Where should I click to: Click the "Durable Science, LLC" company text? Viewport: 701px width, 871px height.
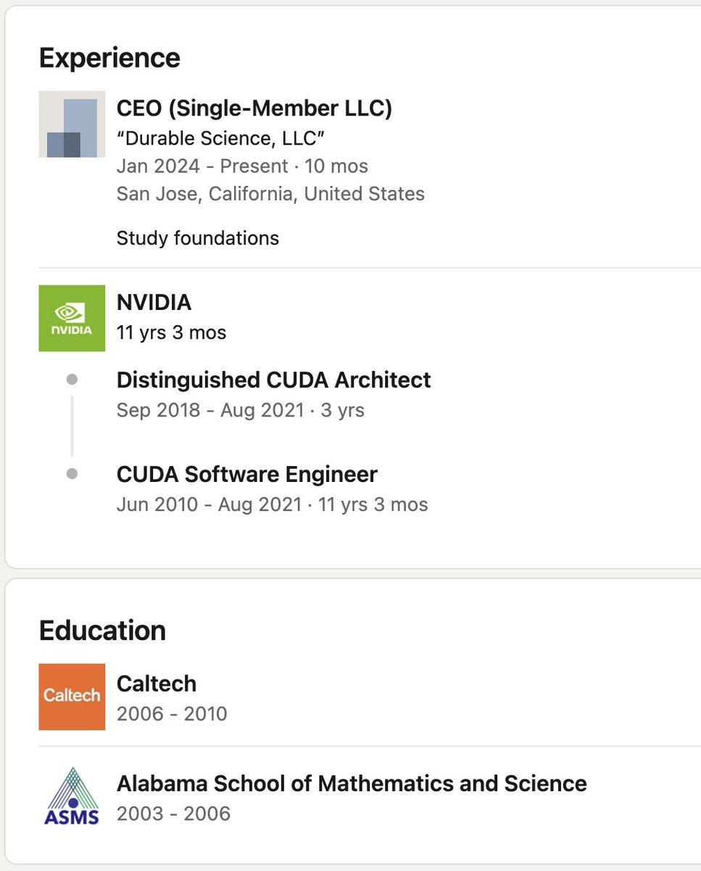click(220, 138)
